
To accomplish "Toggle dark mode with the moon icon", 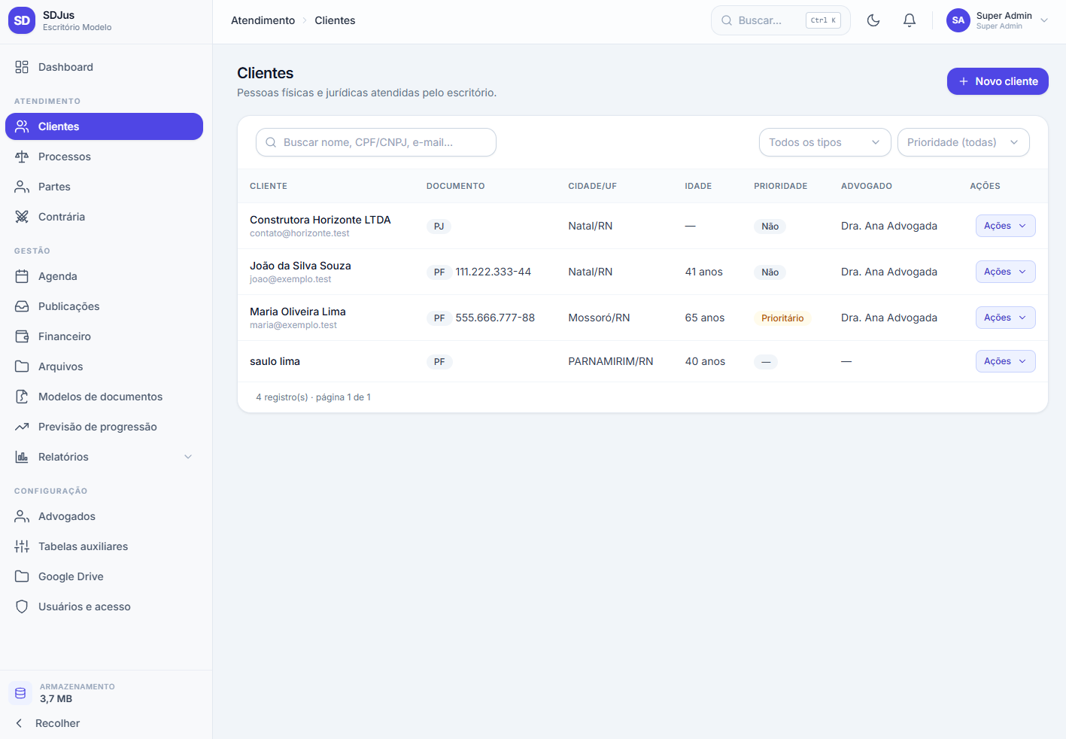I will (873, 20).
